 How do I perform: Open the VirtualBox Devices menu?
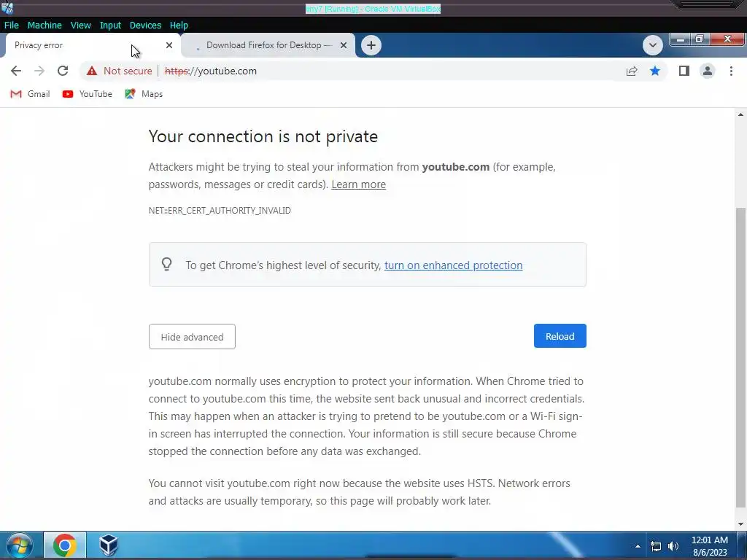(x=145, y=26)
